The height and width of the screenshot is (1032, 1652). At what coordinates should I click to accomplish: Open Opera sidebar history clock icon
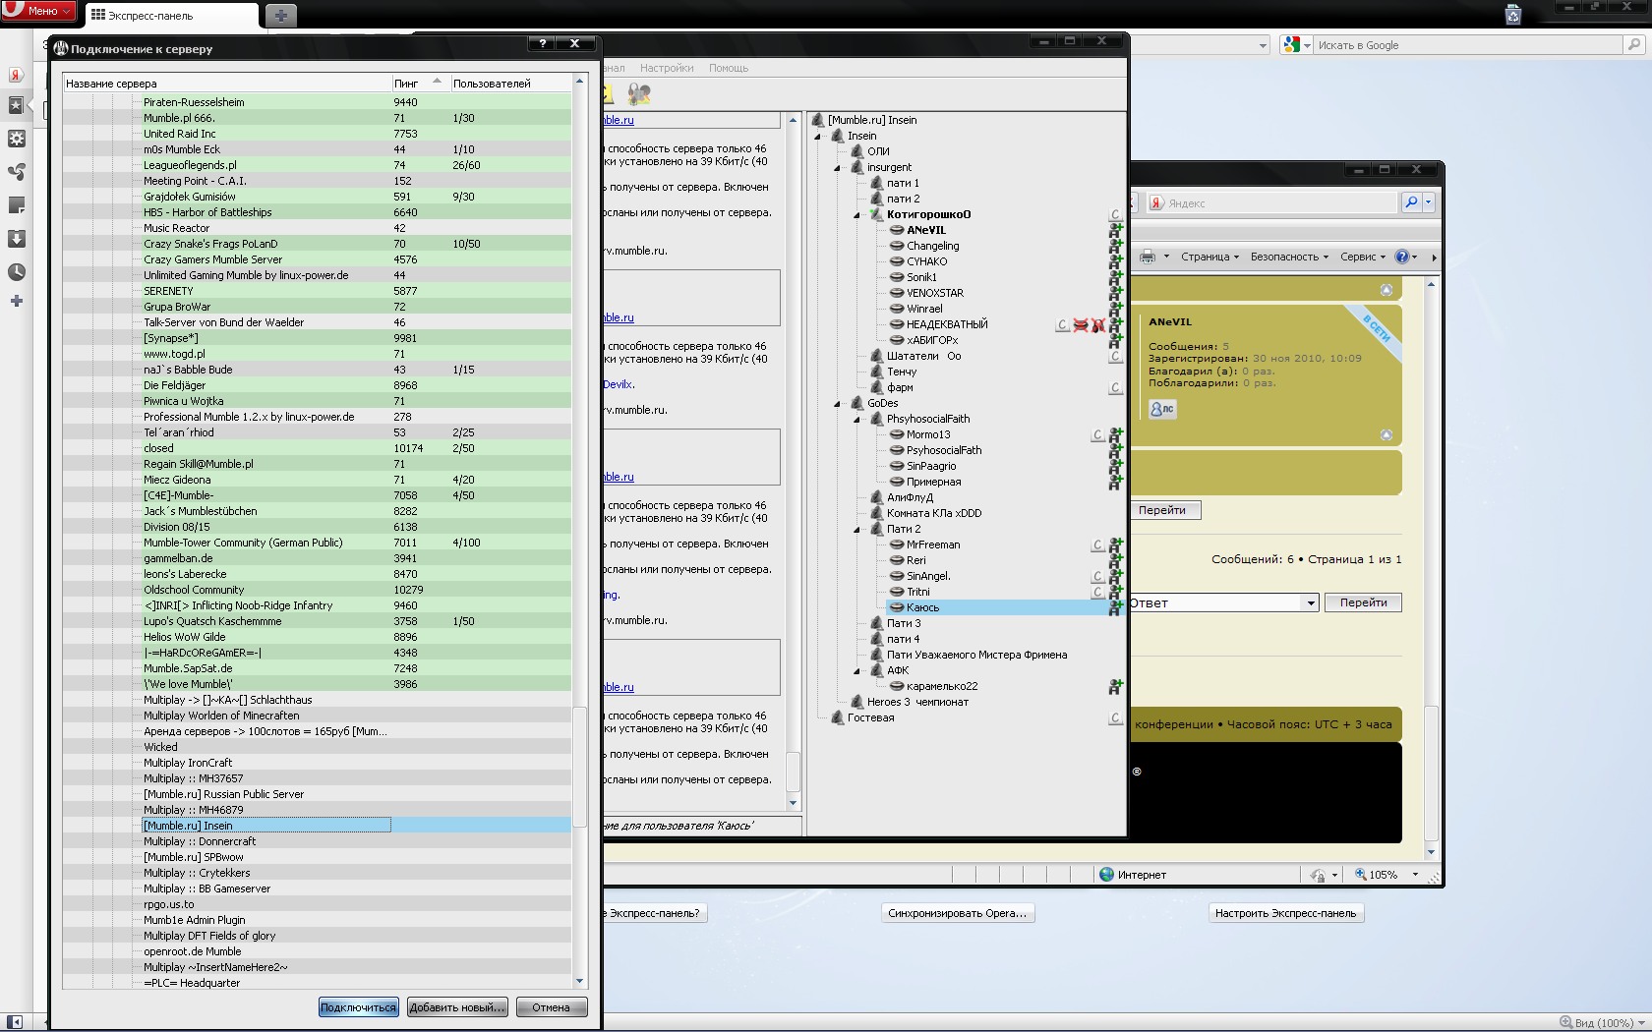click(x=16, y=272)
